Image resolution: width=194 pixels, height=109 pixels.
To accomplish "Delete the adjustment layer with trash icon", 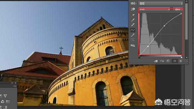I will coord(181,61).
